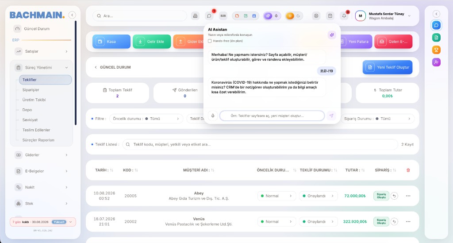Click the undo icon in Venüs row

394,222
